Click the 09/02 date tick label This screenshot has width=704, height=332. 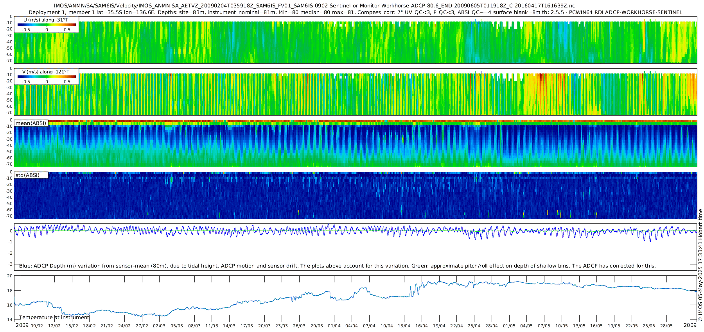click(37, 326)
